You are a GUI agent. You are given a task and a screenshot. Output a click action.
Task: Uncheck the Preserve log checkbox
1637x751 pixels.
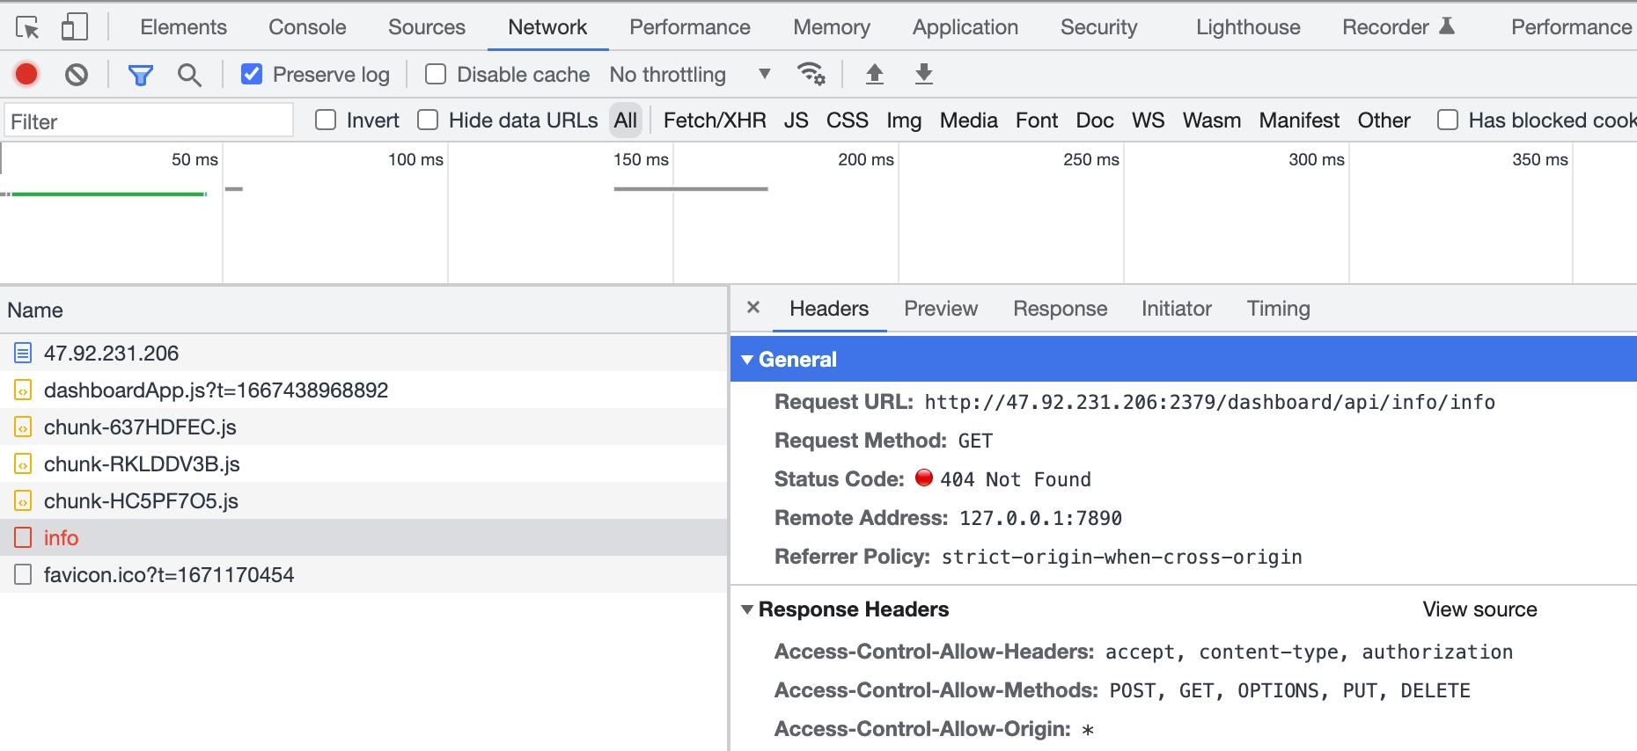pyautogui.click(x=252, y=75)
